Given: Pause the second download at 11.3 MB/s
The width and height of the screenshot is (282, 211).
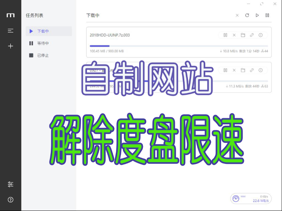Looking at the screenshot, I should pos(225,70).
